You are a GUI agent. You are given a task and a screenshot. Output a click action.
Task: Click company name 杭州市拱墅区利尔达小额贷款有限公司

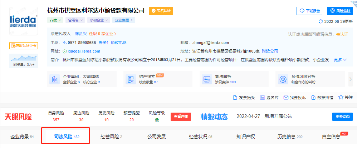(96, 10)
